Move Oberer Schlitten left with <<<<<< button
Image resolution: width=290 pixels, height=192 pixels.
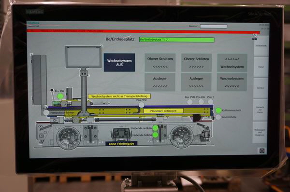coord(160,63)
